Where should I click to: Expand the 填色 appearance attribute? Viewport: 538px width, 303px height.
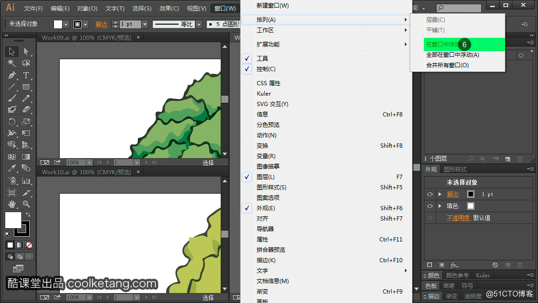[440, 206]
